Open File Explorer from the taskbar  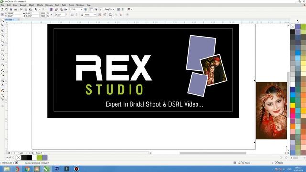point(7,169)
